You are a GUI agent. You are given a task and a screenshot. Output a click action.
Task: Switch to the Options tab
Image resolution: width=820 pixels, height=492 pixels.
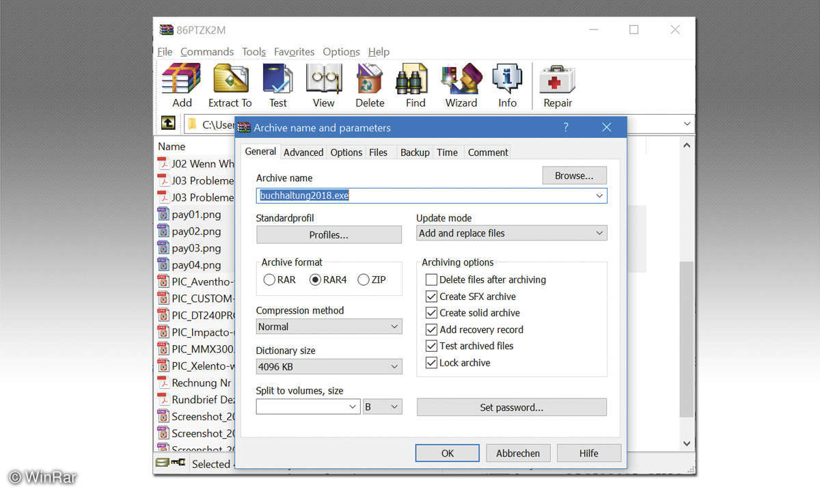pyautogui.click(x=346, y=152)
